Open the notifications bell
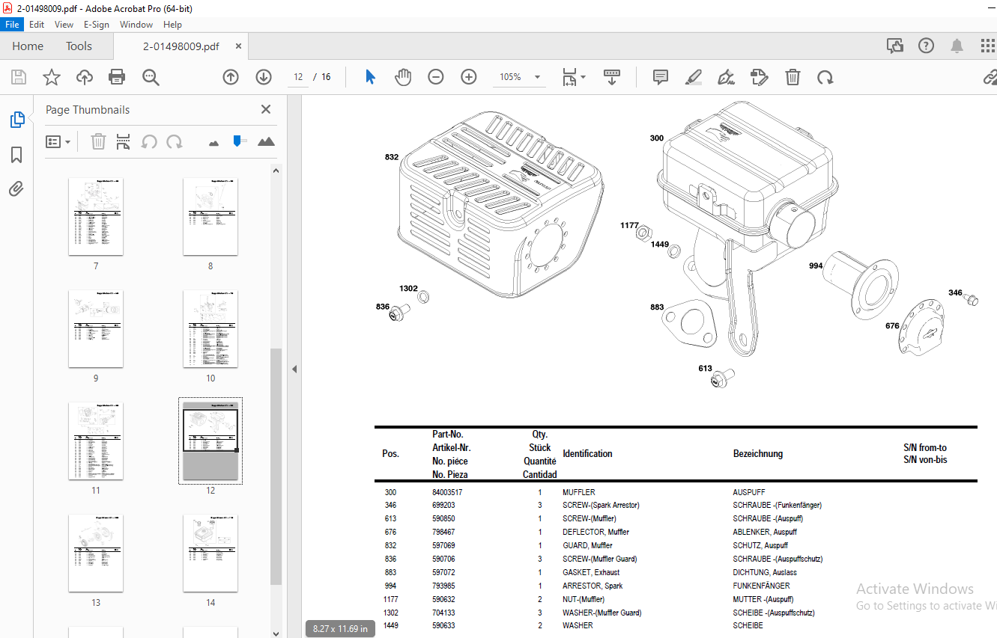The height and width of the screenshot is (638, 997). (x=957, y=46)
